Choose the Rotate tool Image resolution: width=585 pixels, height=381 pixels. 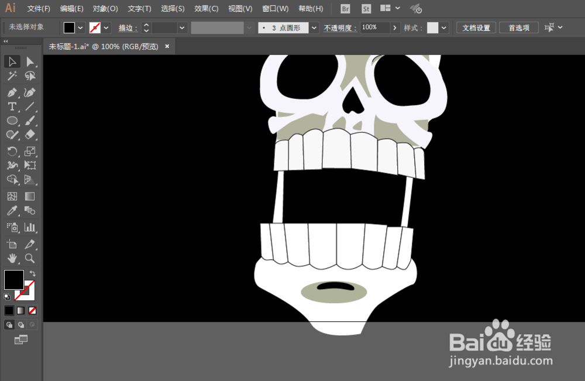[12, 152]
